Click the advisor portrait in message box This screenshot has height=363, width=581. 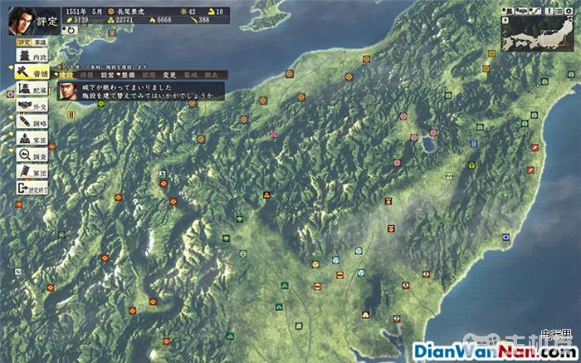(69, 91)
